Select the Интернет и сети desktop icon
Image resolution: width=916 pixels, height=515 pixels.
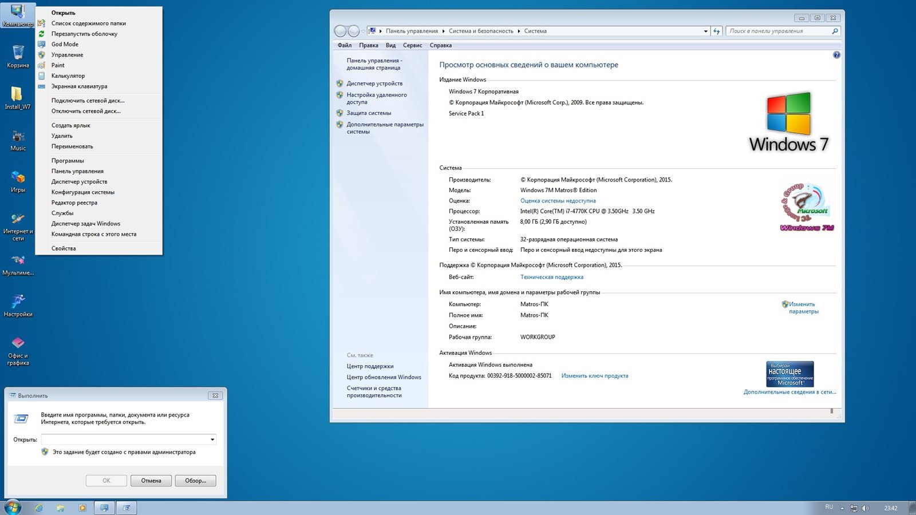(x=18, y=227)
